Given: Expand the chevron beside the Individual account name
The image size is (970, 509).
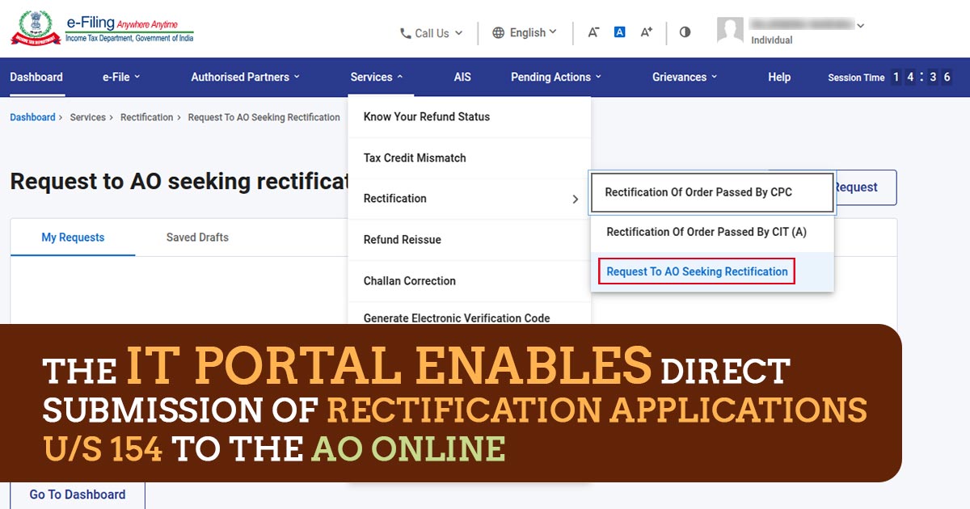Looking at the screenshot, I should (859, 24).
